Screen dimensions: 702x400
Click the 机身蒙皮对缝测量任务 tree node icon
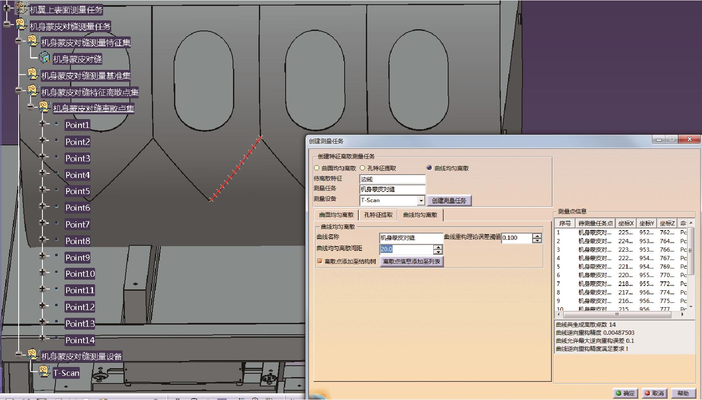point(22,25)
